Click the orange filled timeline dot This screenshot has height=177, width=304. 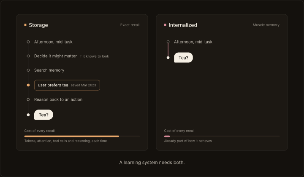28,85
